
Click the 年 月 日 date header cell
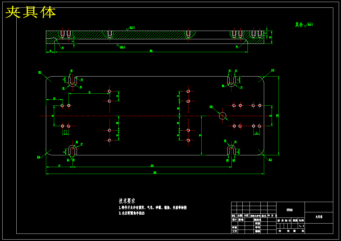(x=272, y=216)
